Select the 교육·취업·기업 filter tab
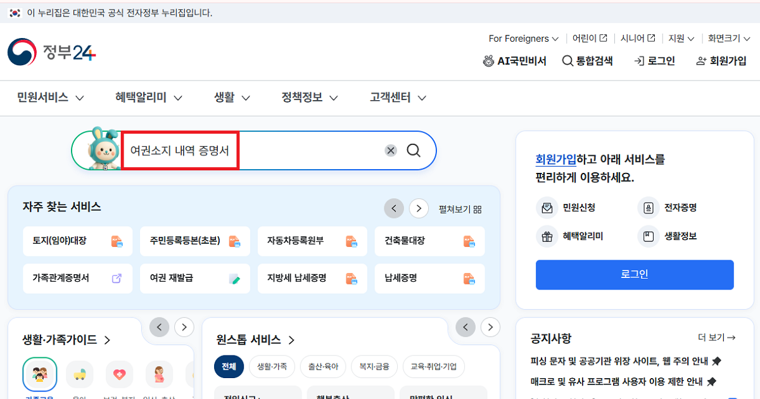The image size is (760, 399). click(434, 367)
